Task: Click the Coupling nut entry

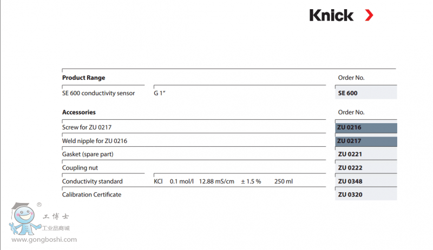Action: pyautogui.click(x=80, y=168)
